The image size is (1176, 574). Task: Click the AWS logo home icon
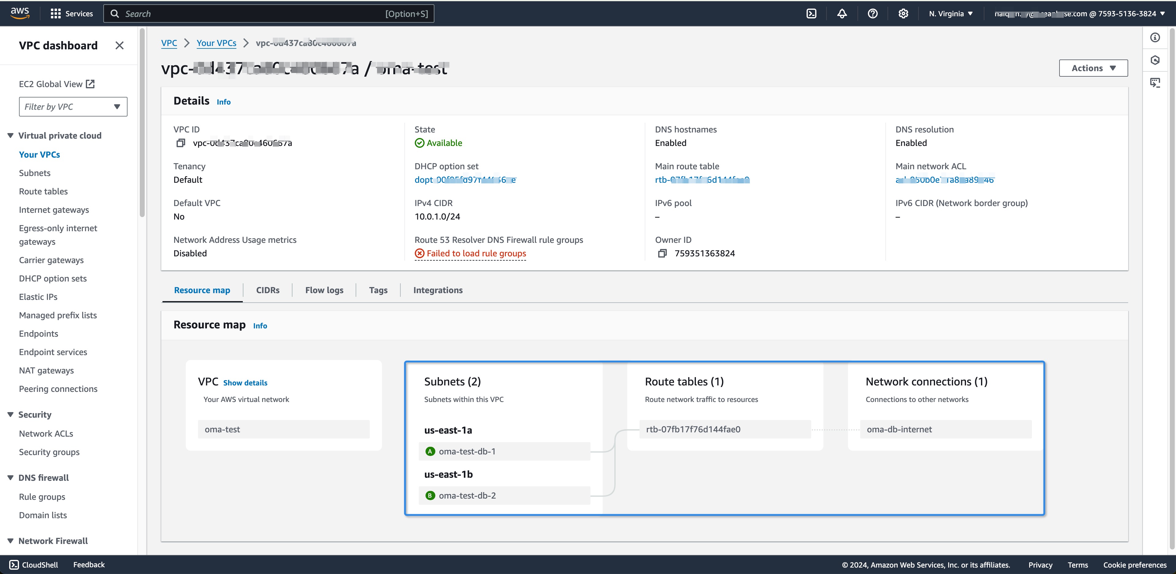(20, 13)
